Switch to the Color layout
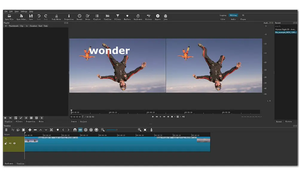Screen dimensions: 299x173 [223, 19]
